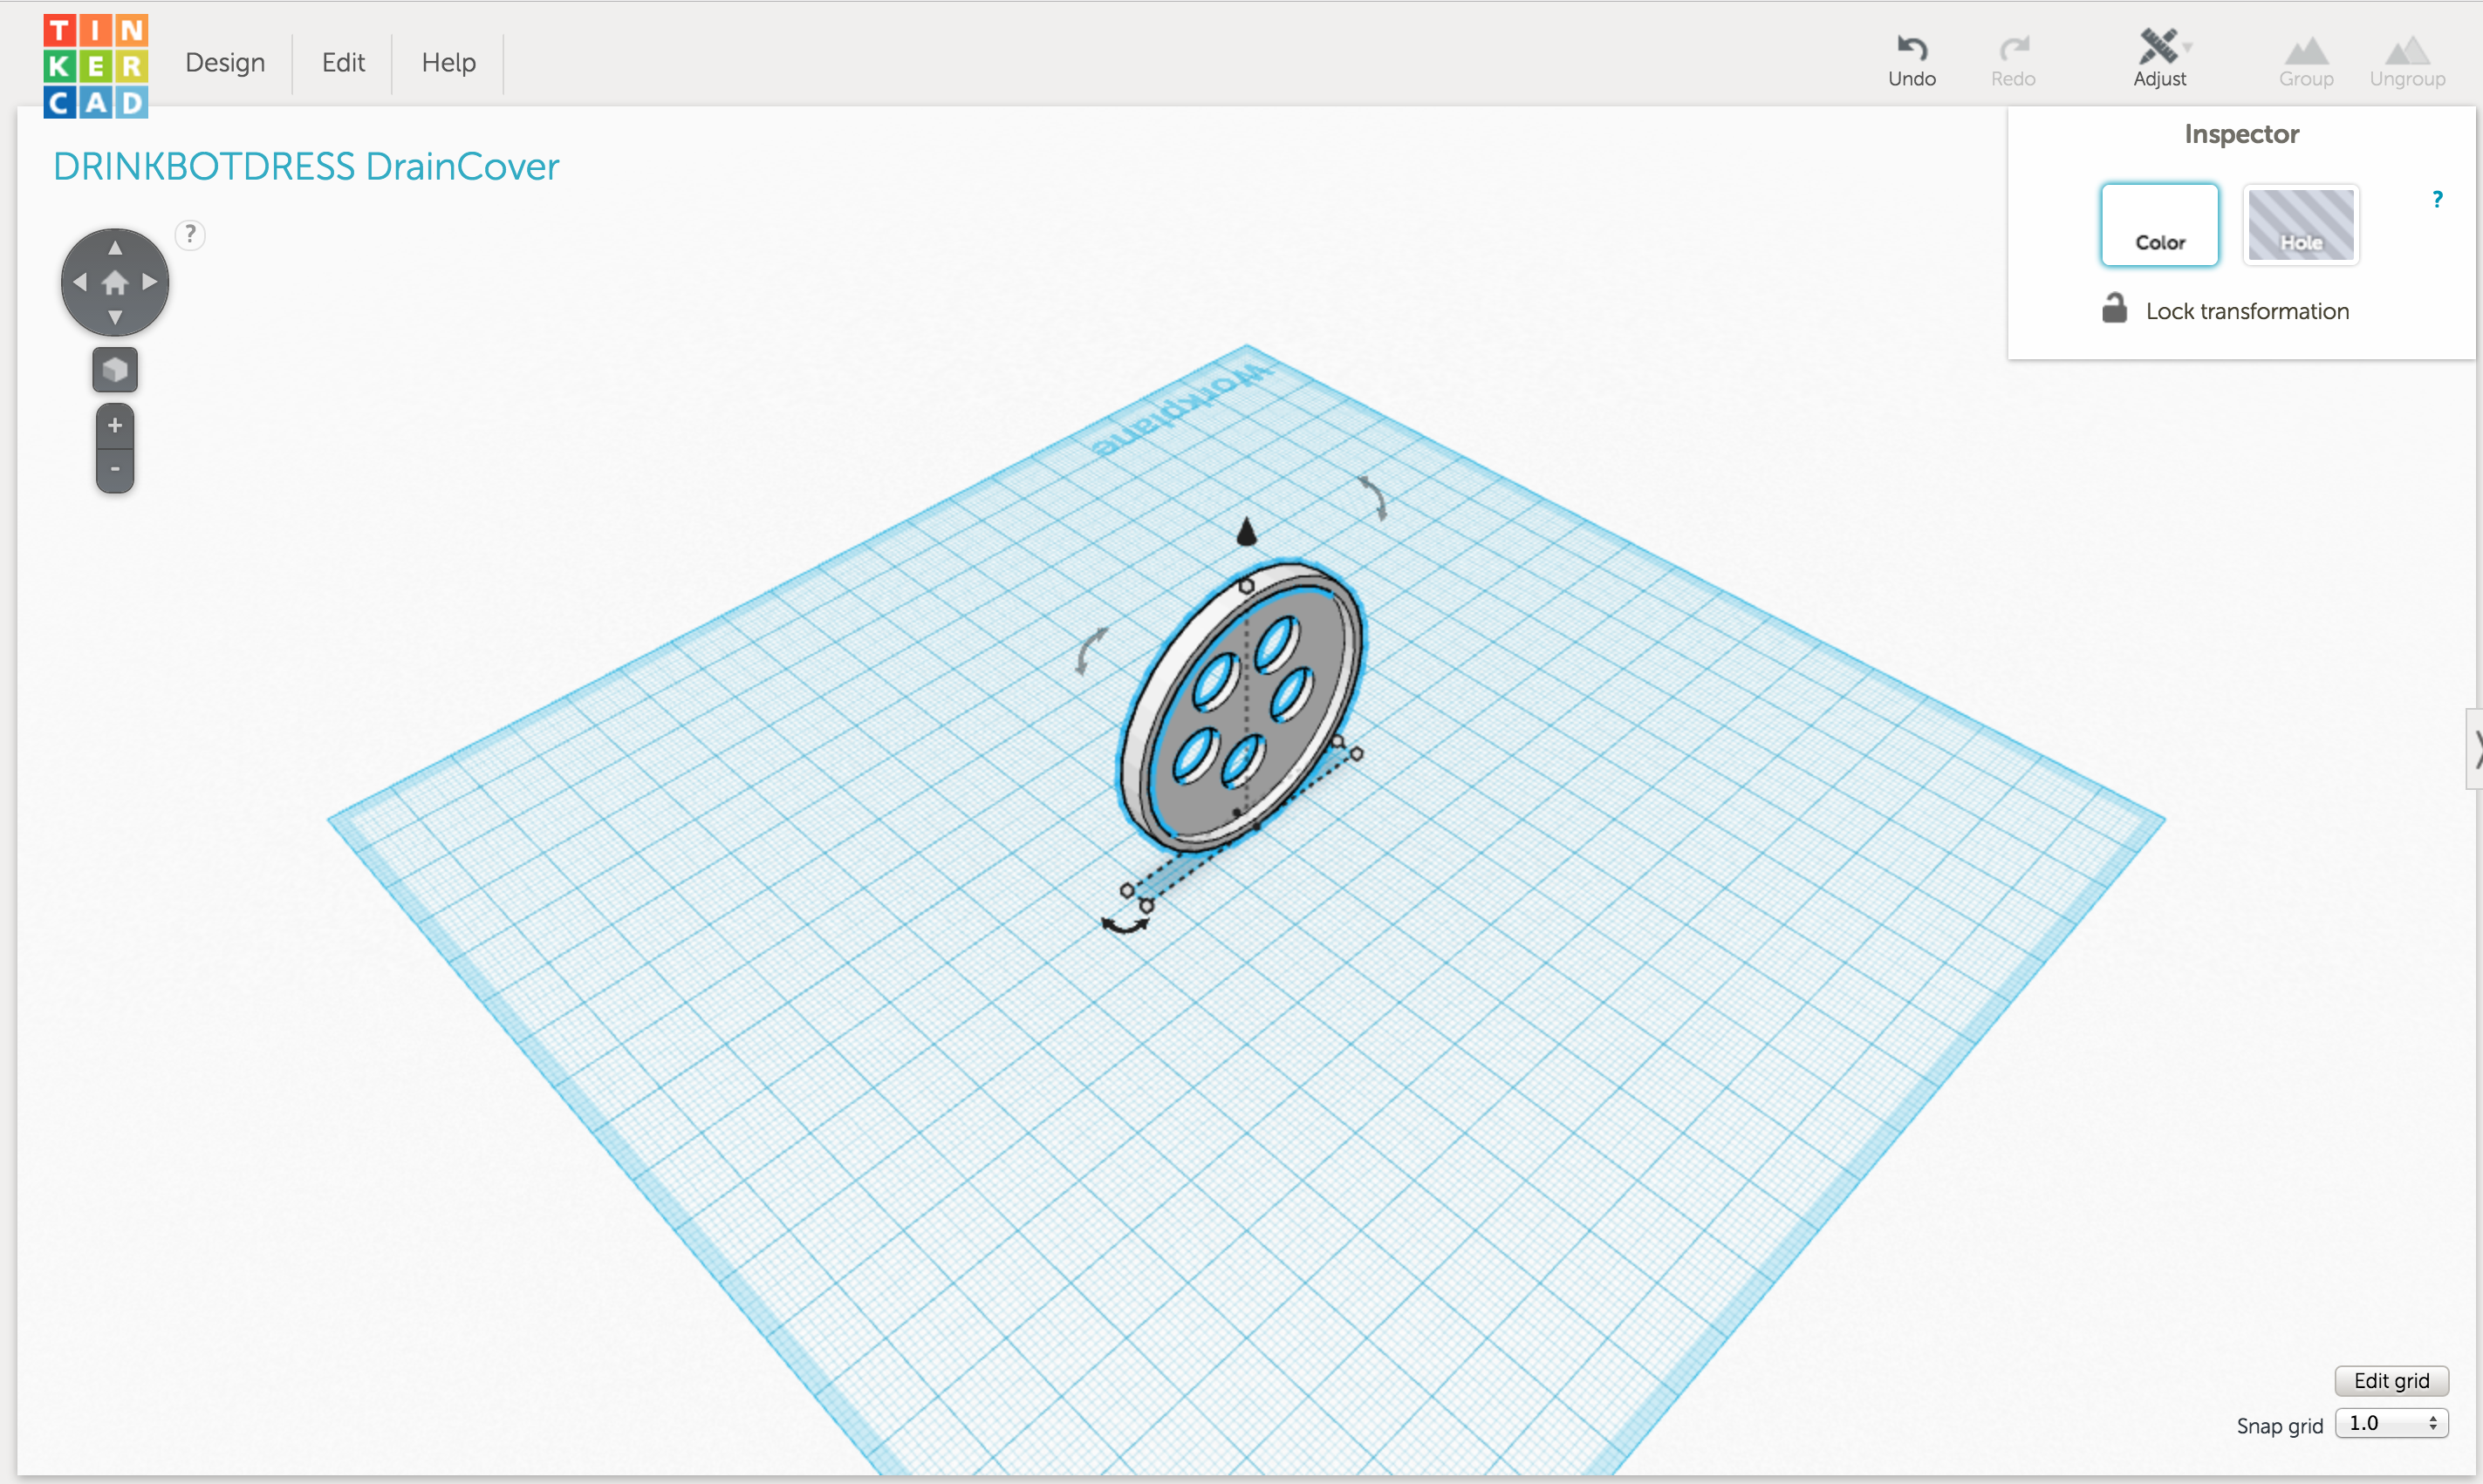Click the Tinkercad logo
Screen dimensions: 2483x1484
[96, 66]
